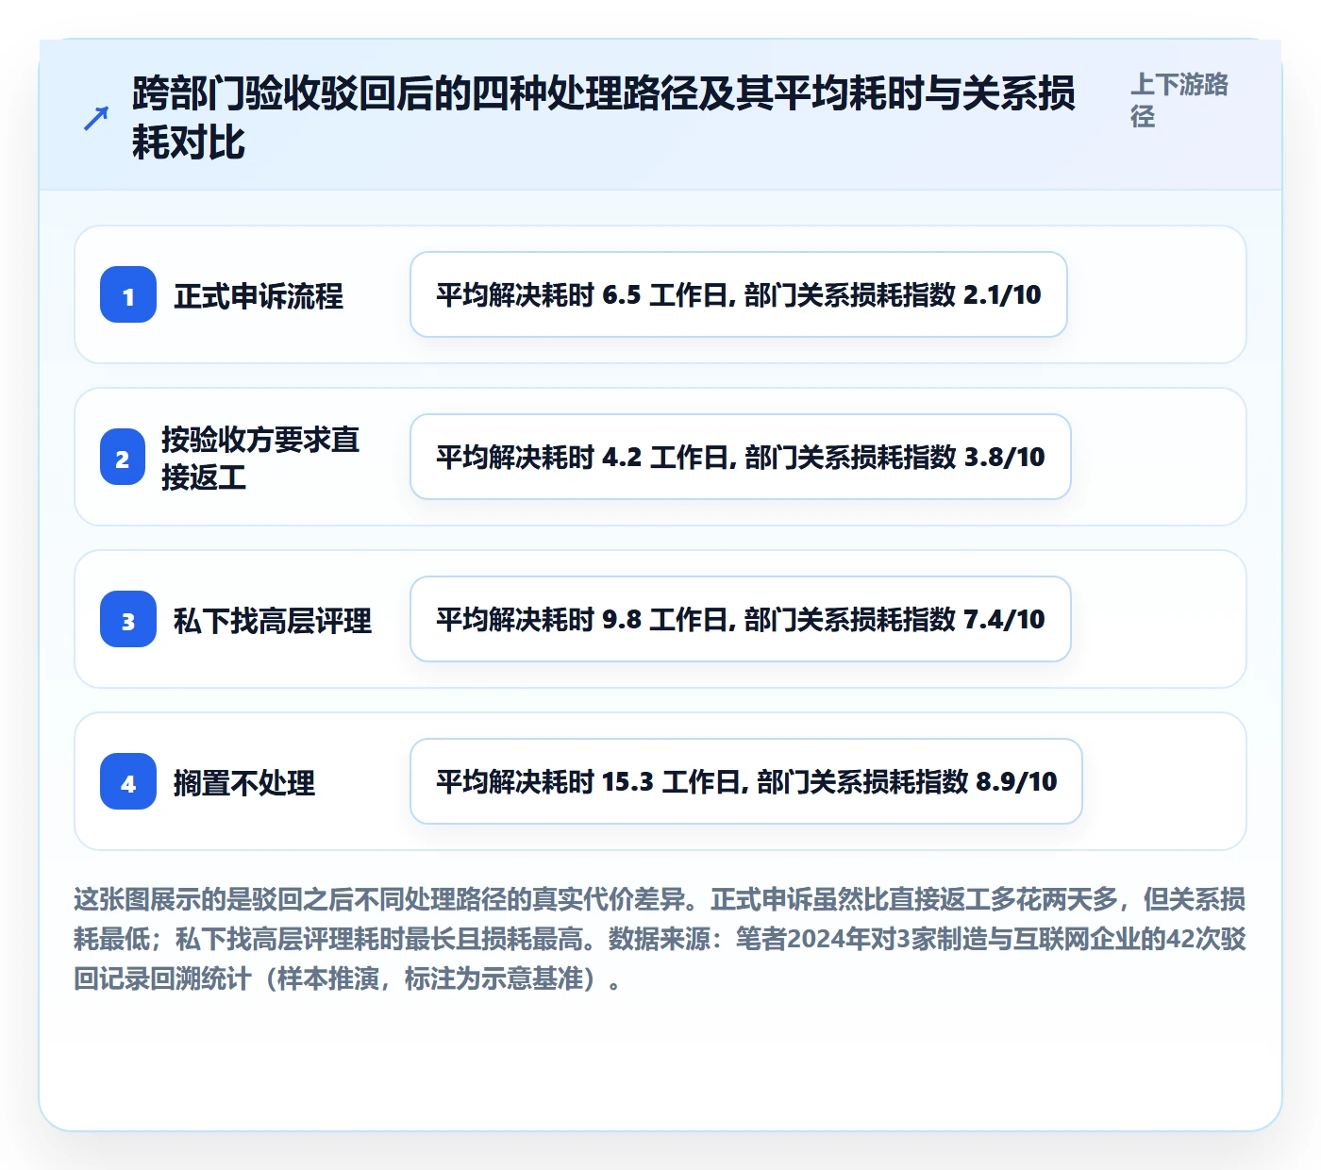Click the footnote paragraph starting 这张图展示的是
Image resolution: width=1321 pixels, height=1170 pixels.
click(660, 939)
